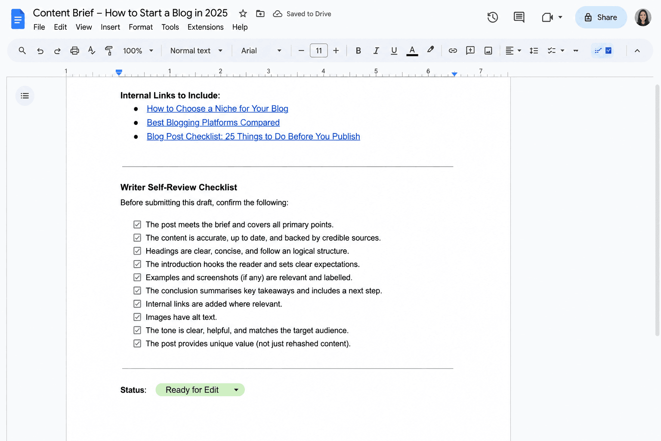The height and width of the screenshot is (441, 661).
Task: Open the Format menu
Action: [141, 27]
